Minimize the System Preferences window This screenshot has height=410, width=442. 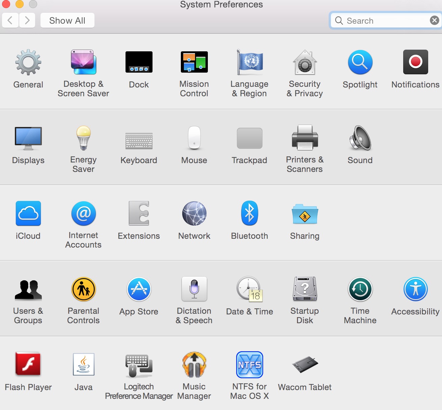pos(20,4)
